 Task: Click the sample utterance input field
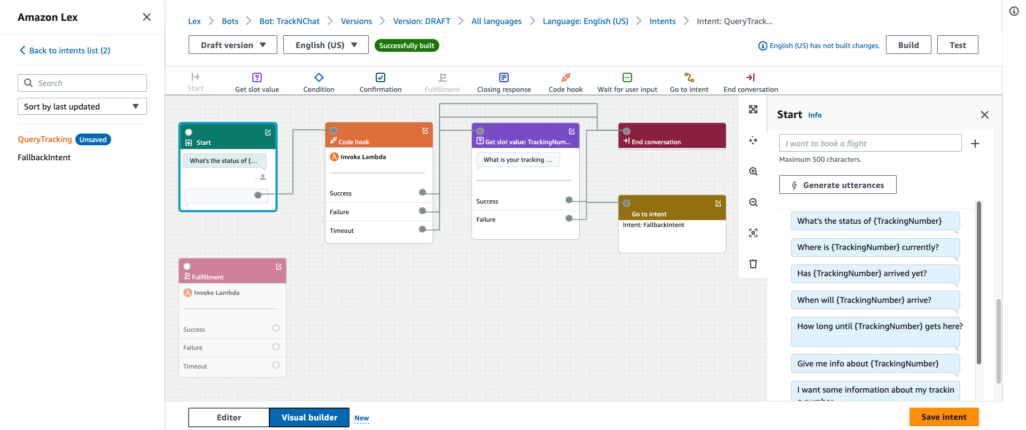point(870,143)
